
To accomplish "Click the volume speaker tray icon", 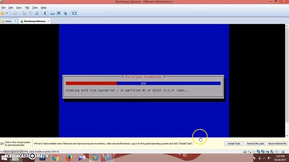I will tap(269, 158).
